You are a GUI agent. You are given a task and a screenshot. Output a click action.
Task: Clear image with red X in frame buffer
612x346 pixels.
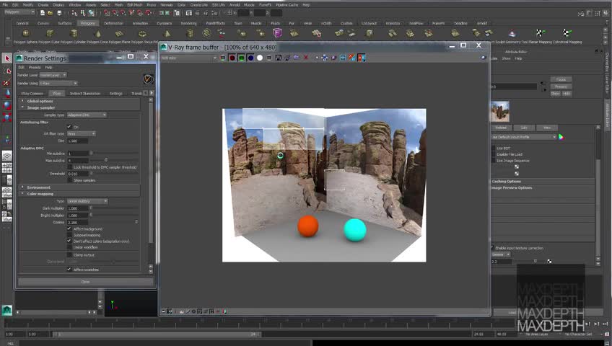[x=306, y=58]
